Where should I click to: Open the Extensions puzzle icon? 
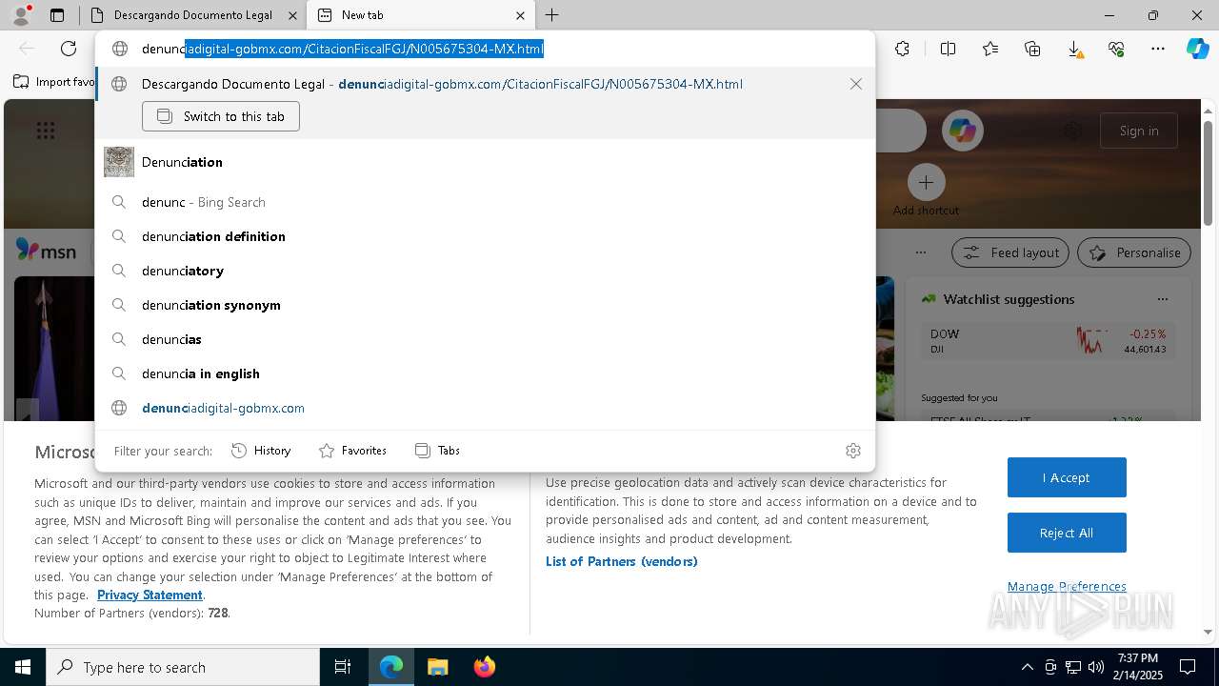[902, 49]
